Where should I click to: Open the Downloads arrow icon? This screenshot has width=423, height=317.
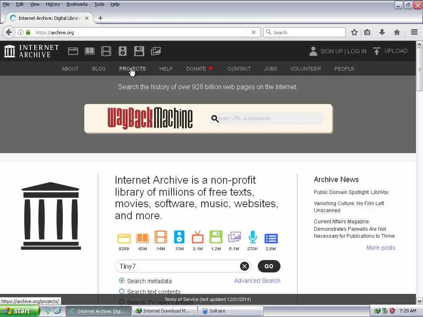point(382,32)
